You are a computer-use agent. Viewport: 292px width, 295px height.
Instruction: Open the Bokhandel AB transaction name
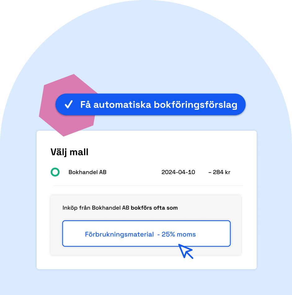click(x=87, y=172)
